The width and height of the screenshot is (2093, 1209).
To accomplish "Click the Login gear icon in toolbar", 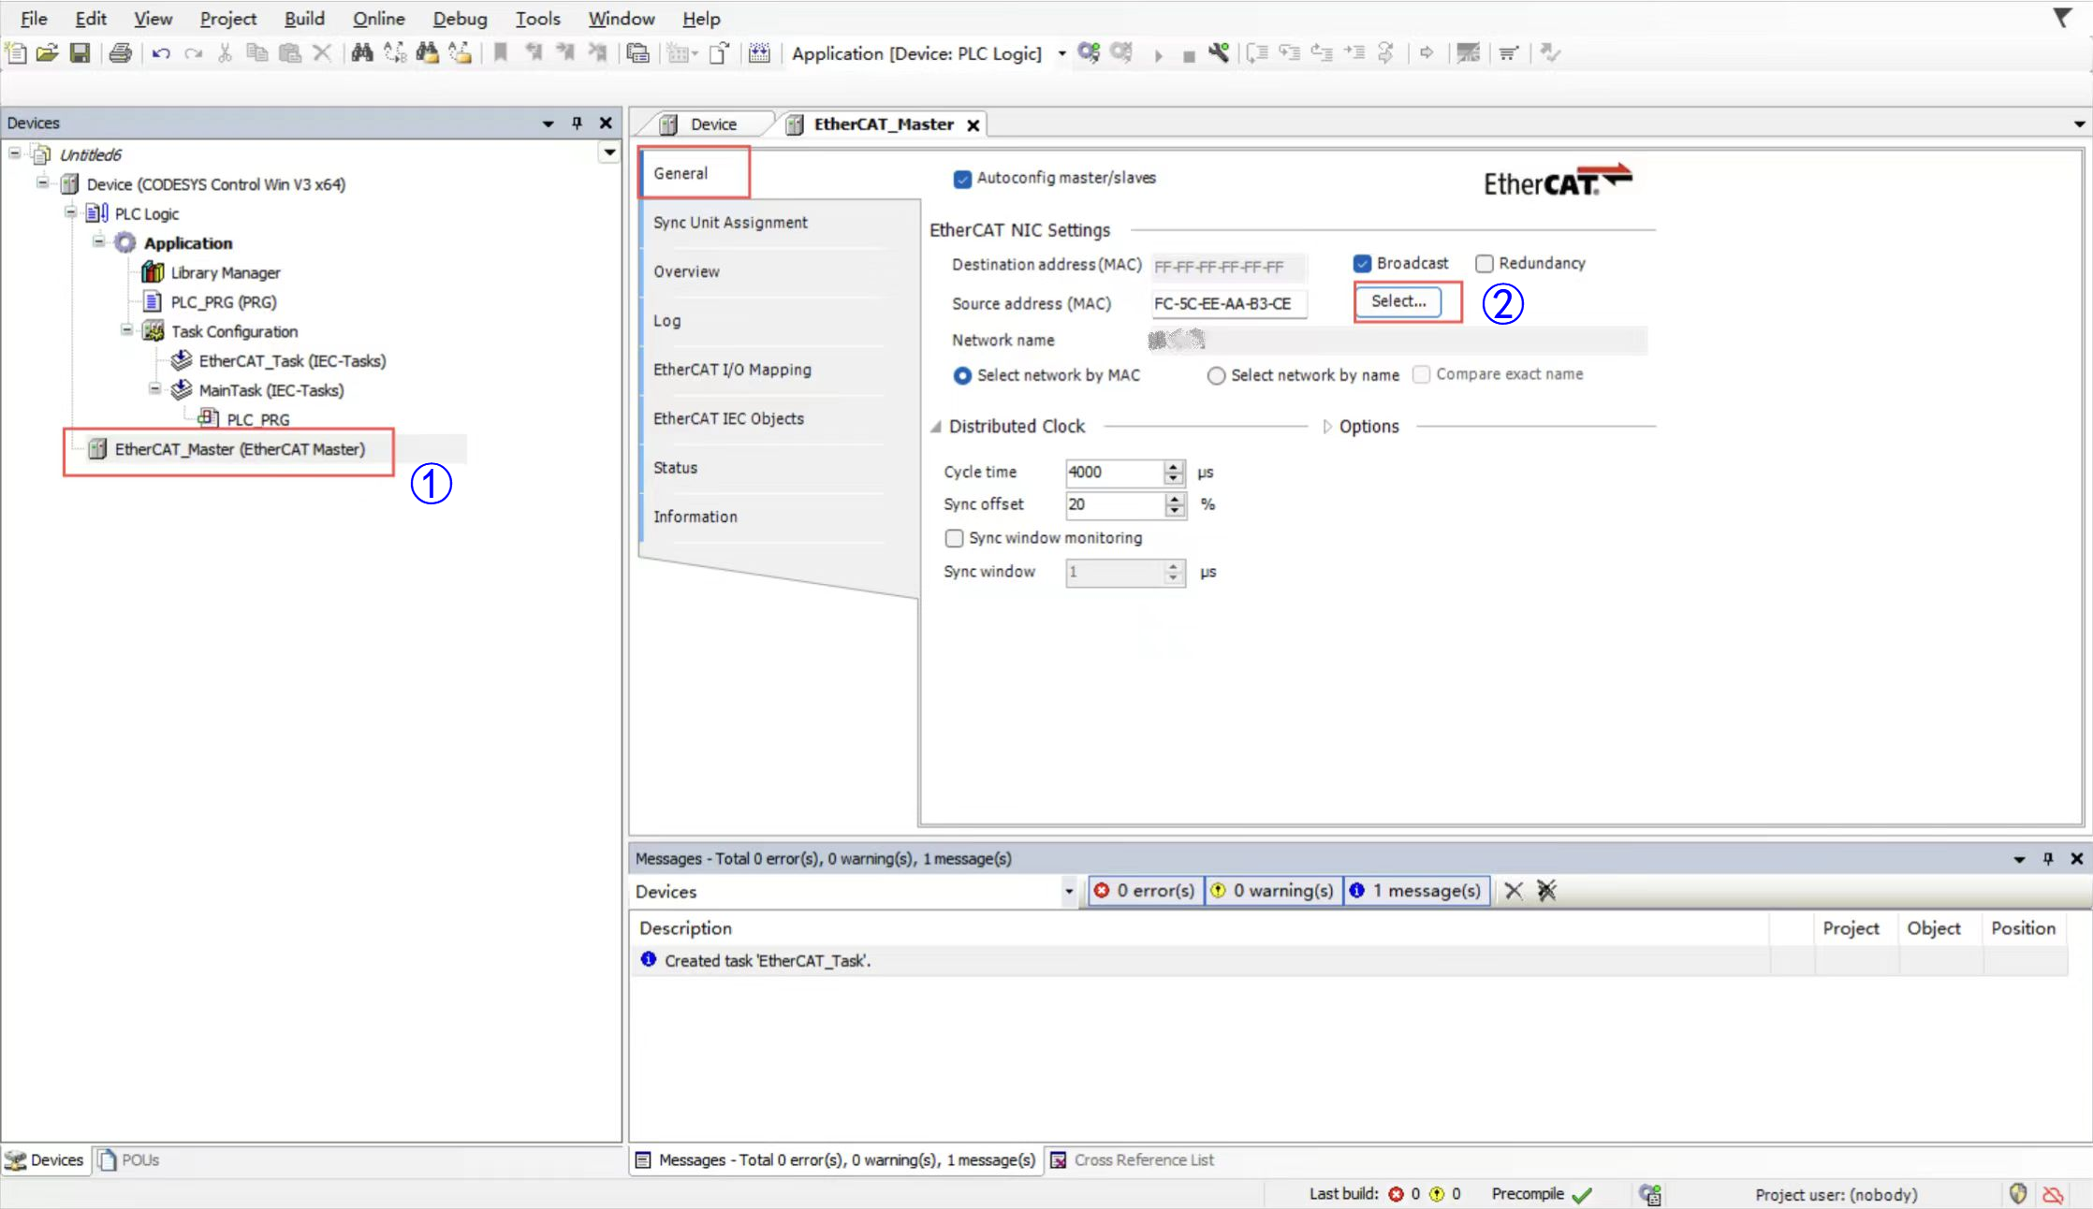I will coord(1089,53).
